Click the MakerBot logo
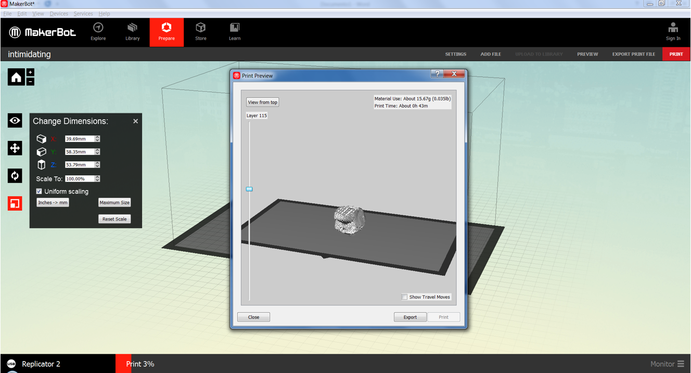This screenshot has height=373, width=691. [42, 32]
